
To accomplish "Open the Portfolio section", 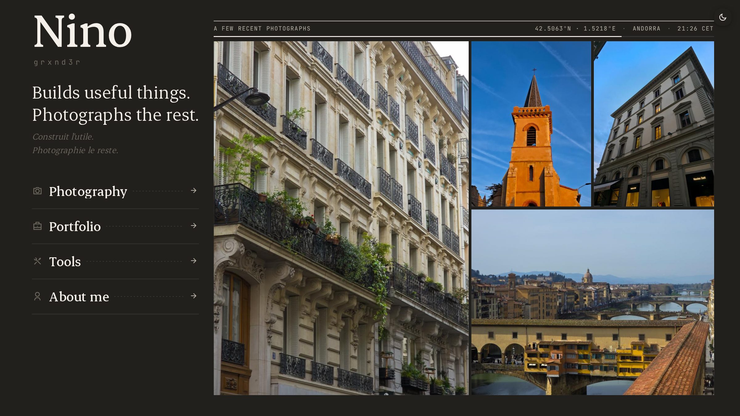I will pyautogui.click(x=115, y=226).
